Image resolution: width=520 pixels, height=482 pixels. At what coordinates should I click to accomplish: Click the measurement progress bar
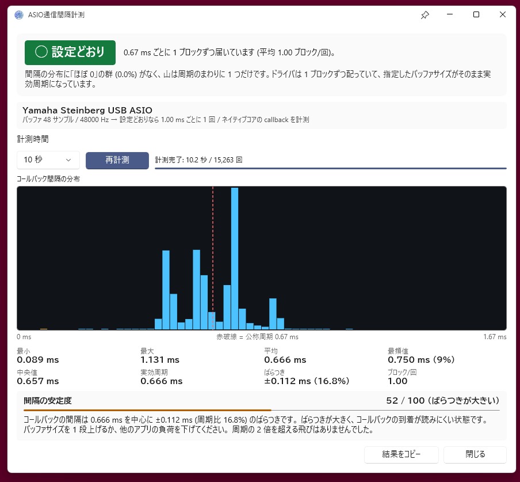click(330, 169)
